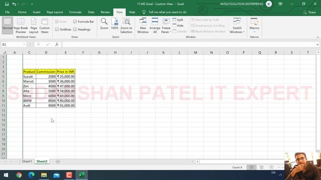Open the Freeze Panes dropdown
The height and width of the screenshot is (180, 321).
[x=166, y=25]
